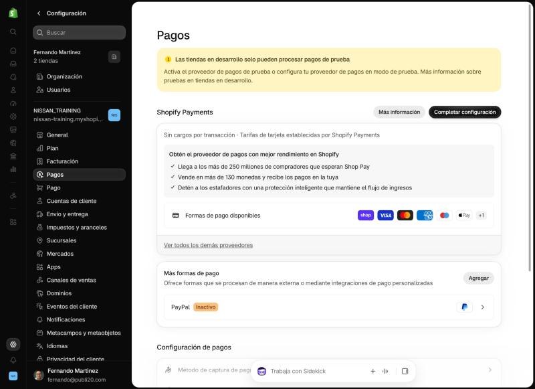Click the Inactivo status badge next to PayPal
The image size is (535, 389).
pyautogui.click(x=206, y=307)
